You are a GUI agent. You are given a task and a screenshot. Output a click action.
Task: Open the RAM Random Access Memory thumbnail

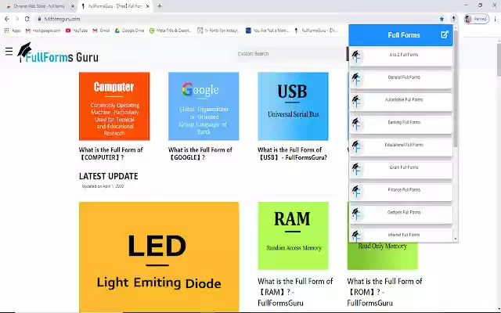[x=293, y=236]
